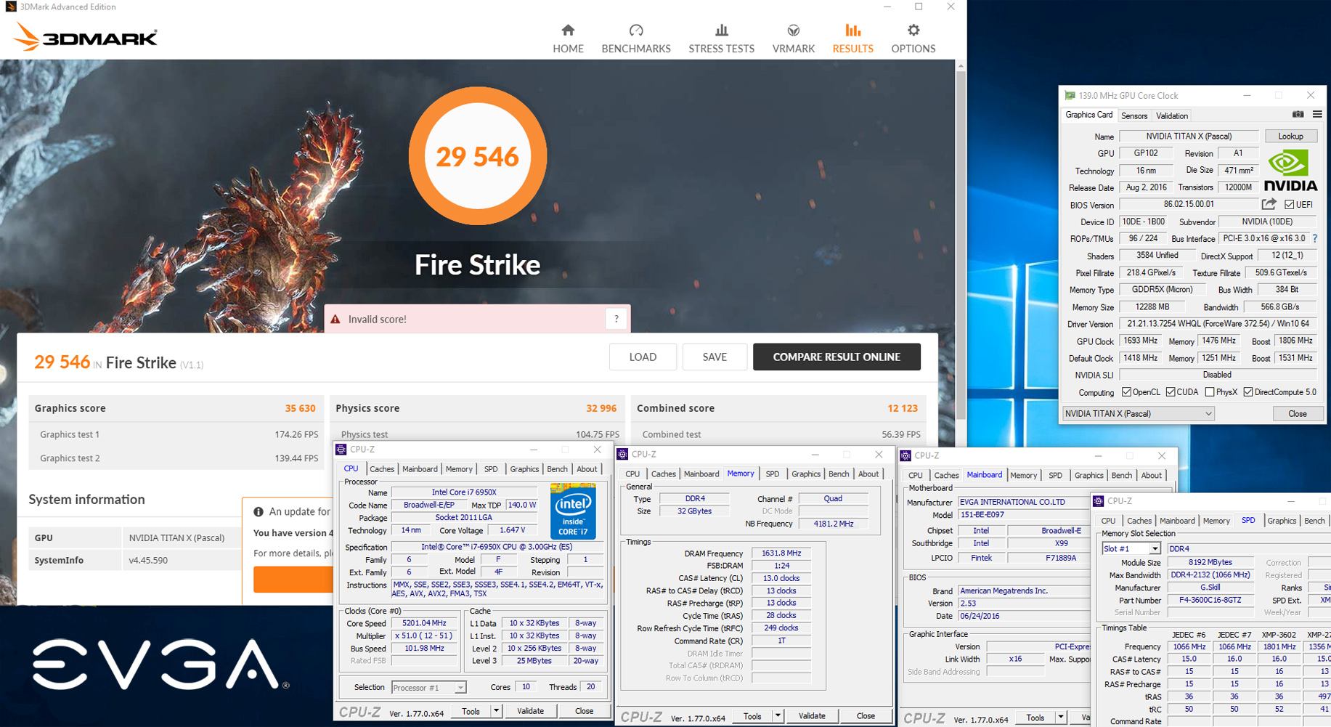Viewport: 1331px width, 727px height.
Task: Click the GPU-Z screenshot camera icon
Action: (1298, 115)
